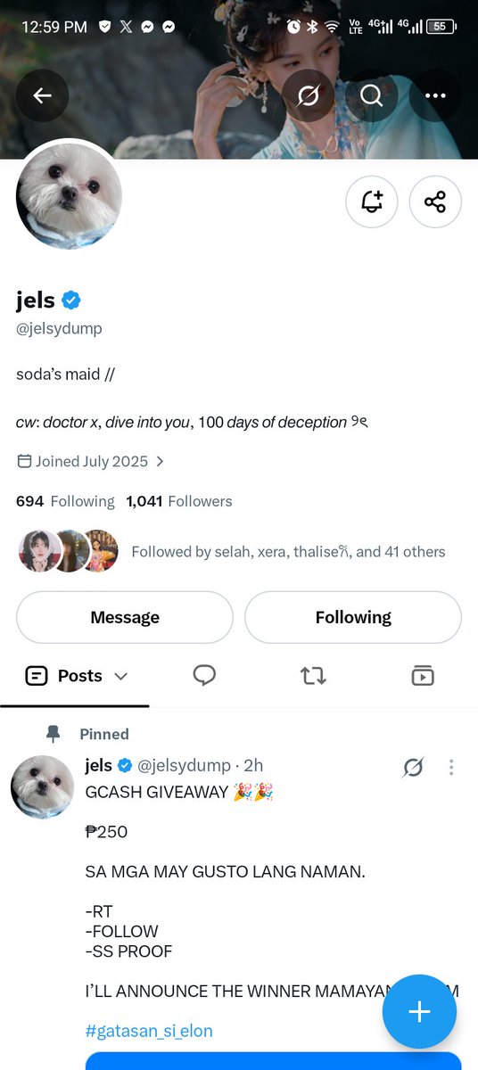View the white dog profile picture
The height and width of the screenshot is (1070, 478).
(x=69, y=196)
